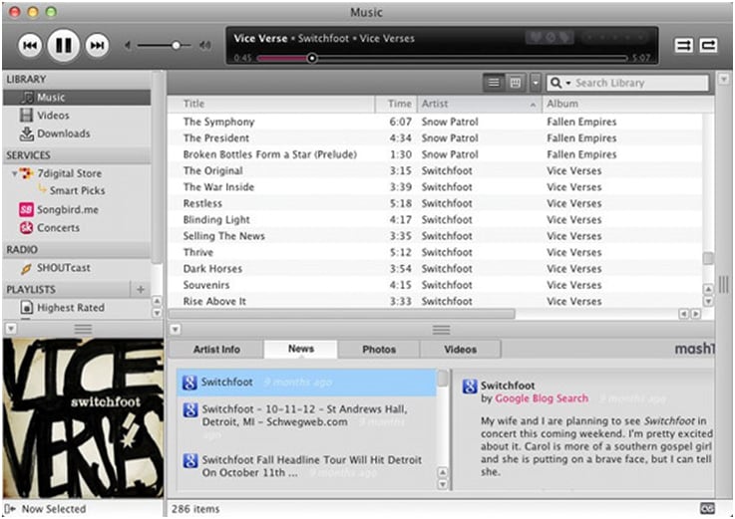
Task: Open the Highest Rated playlist
Action: click(71, 308)
